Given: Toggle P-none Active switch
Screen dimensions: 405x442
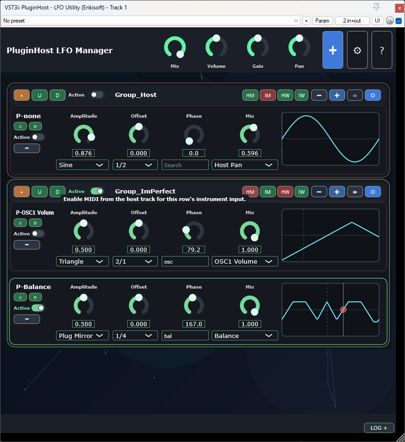Looking at the screenshot, I should [38, 137].
